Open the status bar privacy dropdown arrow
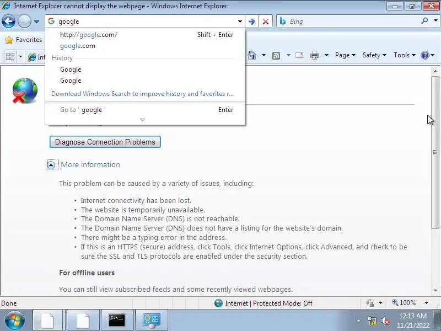Viewport: 441px width, 331px height. coord(380,303)
